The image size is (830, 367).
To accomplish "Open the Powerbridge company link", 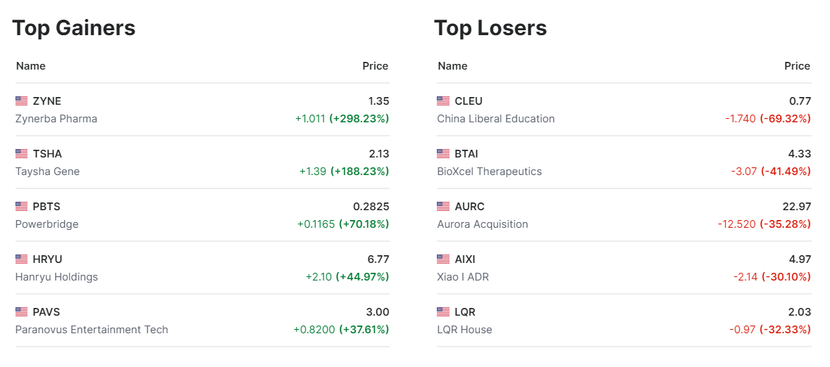I will click(47, 224).
